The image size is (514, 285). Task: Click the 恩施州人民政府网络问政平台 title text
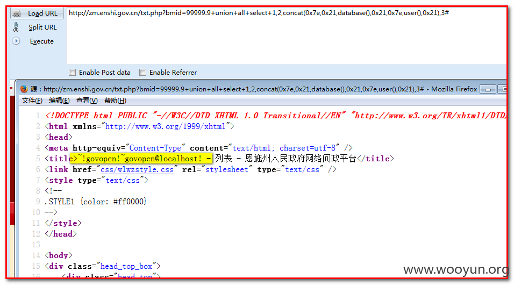coord(301,159)
